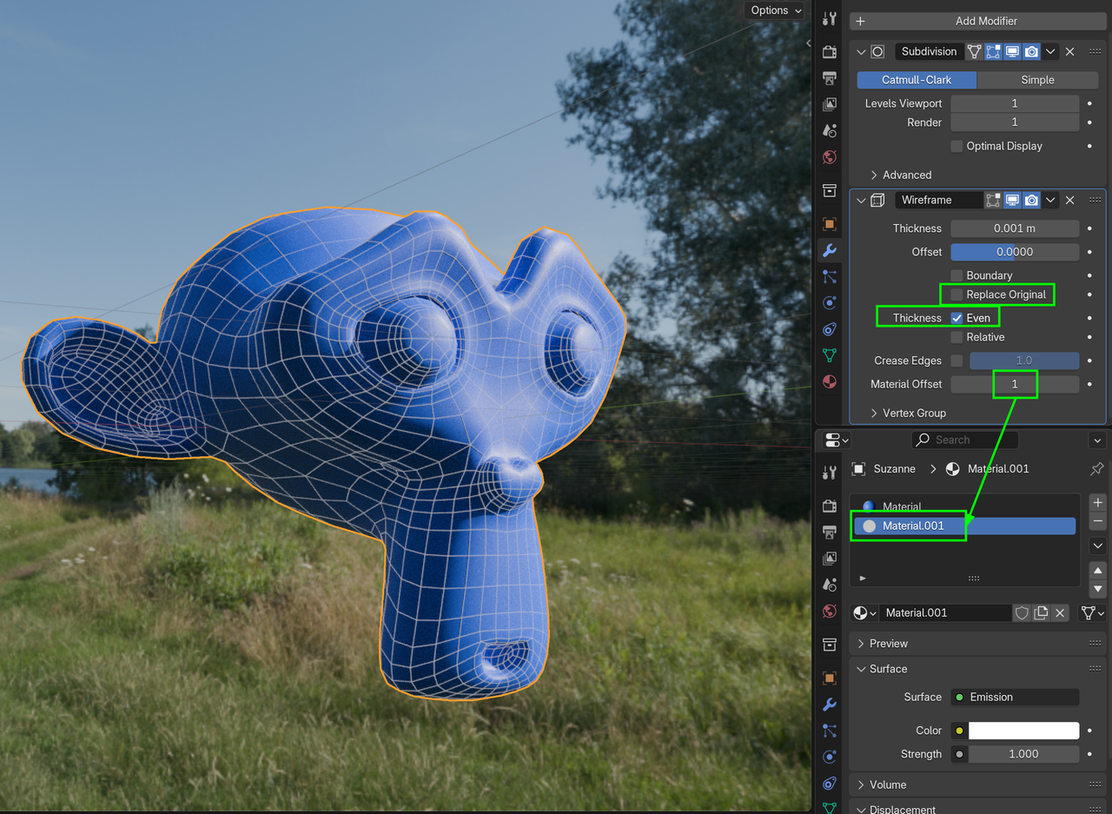Viewport: 1112px width, 814px height.
Task: Open Physics tab in the material properties panel
Action: 830,757
